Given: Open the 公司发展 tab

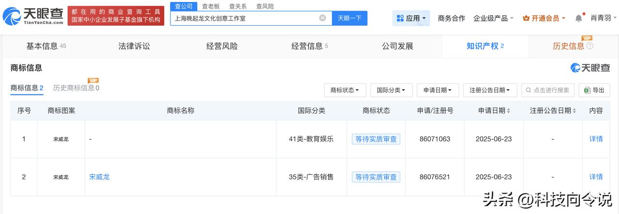Looking at the screenshot, I should tap(397, 46).
